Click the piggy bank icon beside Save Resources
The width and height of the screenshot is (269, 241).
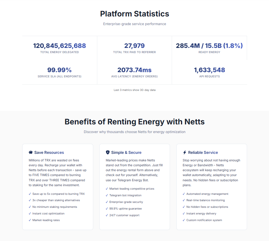(x=31, y=152)
